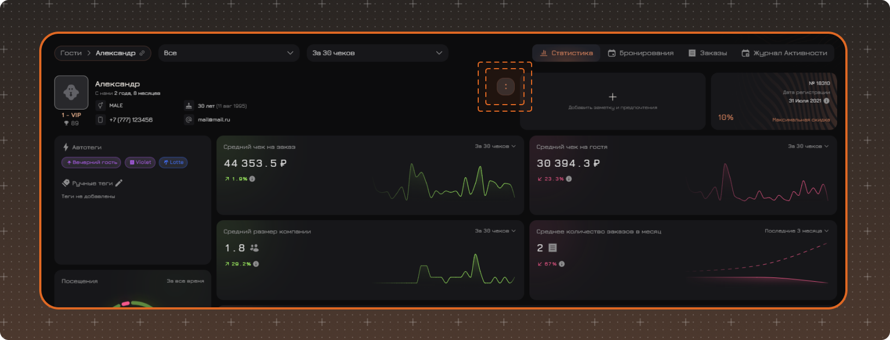This screenshot has height=340, width=890.
Task: Click the 1 - VIP status label
Action: point(71,115)
